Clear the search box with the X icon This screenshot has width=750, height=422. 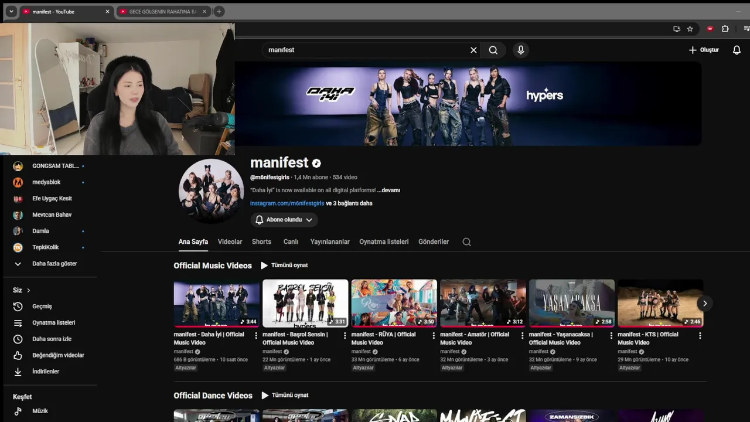(x=473, y=50)
